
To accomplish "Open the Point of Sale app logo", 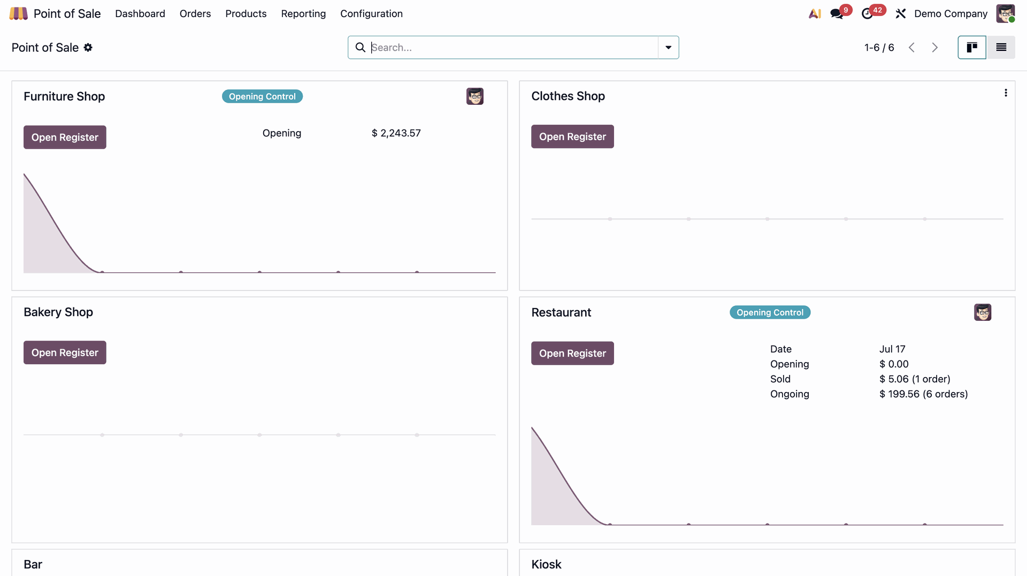I will (x=18, y=13).
